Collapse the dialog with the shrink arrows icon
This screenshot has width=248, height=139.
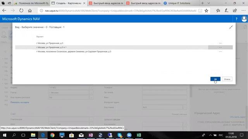tap(231, 27)
